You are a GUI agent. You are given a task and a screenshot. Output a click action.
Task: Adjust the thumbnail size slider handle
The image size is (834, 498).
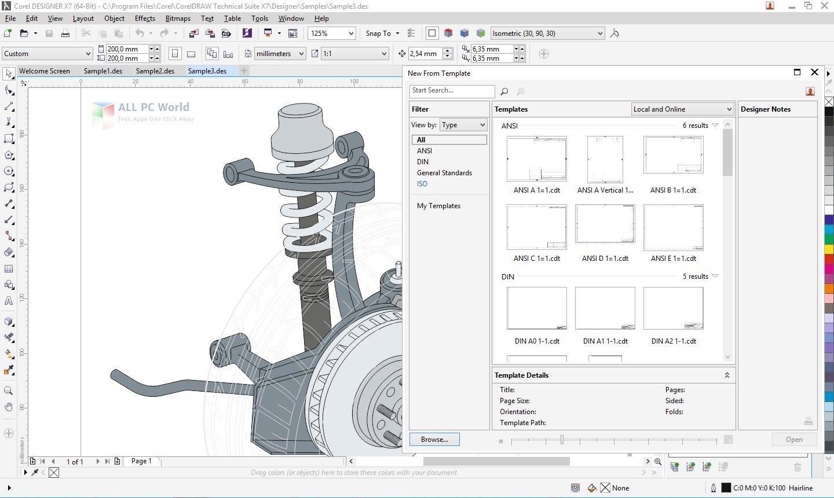[562, 440]
